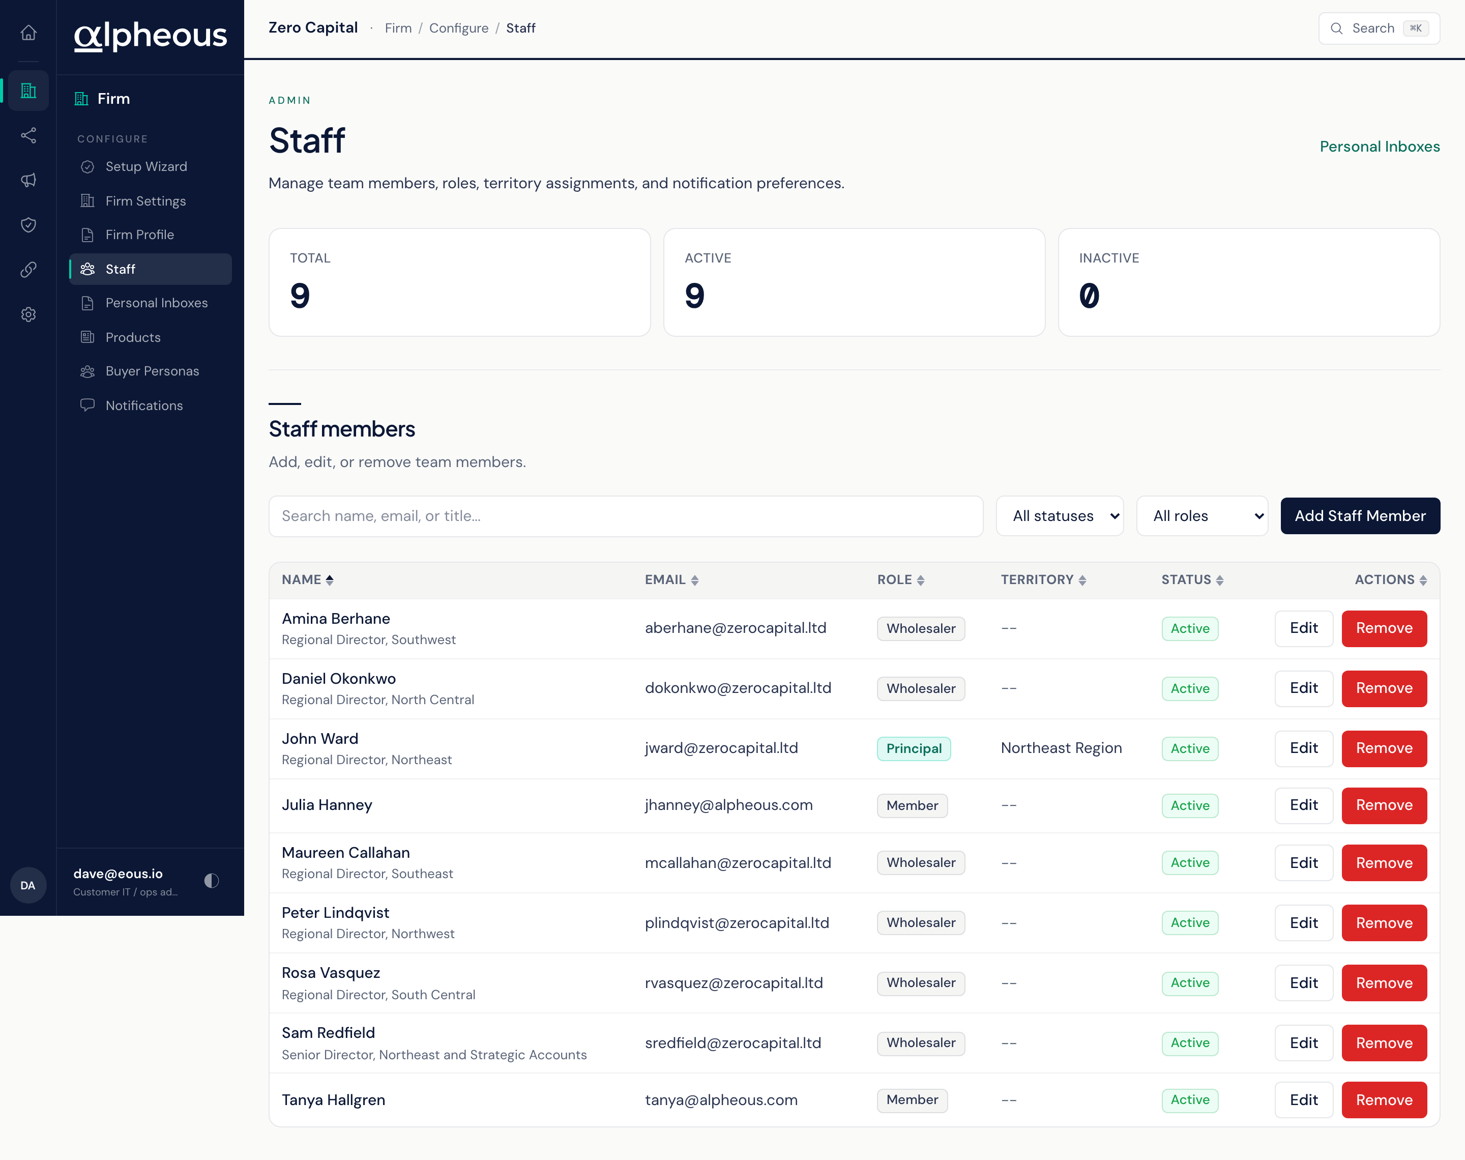This screenshot has width=1465, height=1160.
Task: Click the search magnifier icon
Action: click(x=1336, y=28)
